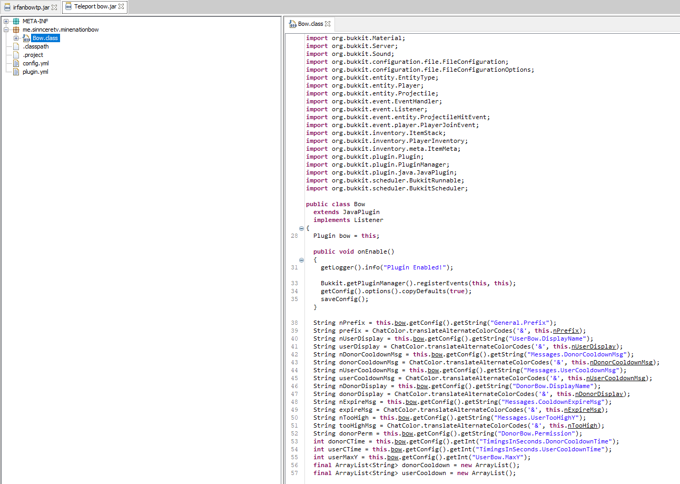This screenshot has height=484, width=680.
Task: Click the "saveConfig();" statement
Action: [x=344, y=299]
